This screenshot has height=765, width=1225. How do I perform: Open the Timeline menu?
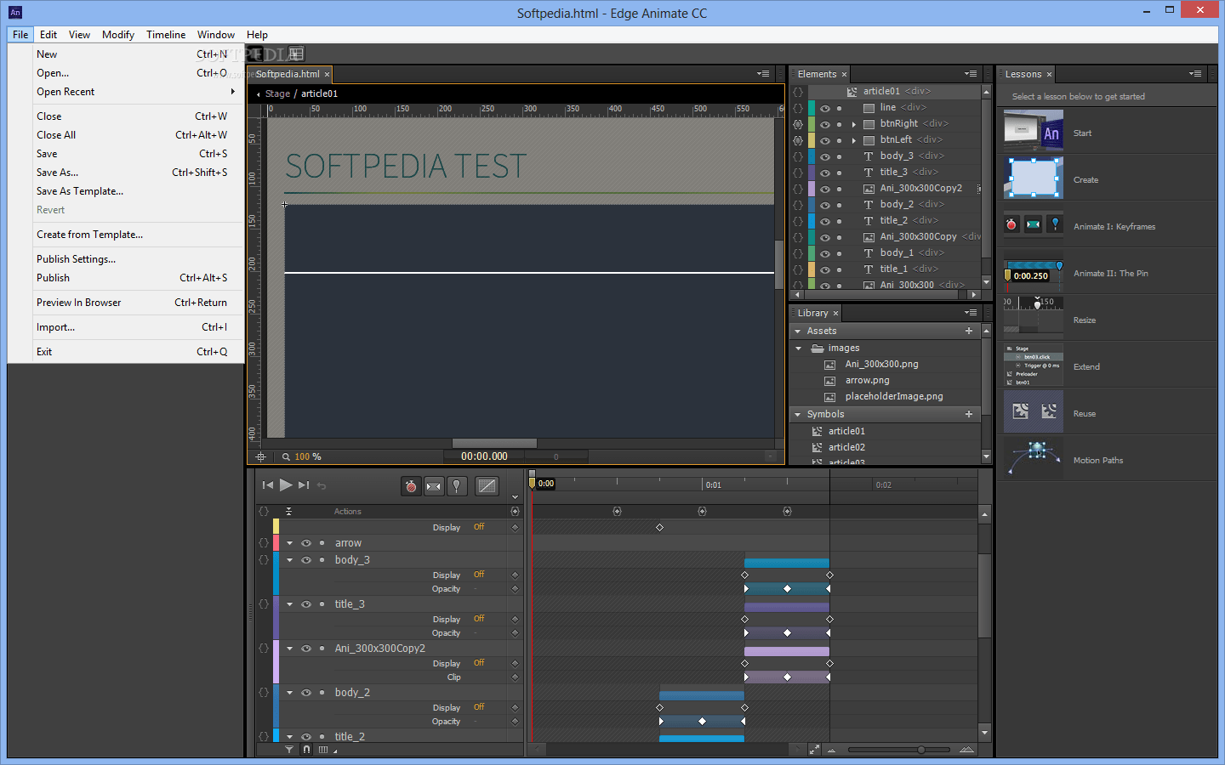[165, 35]
